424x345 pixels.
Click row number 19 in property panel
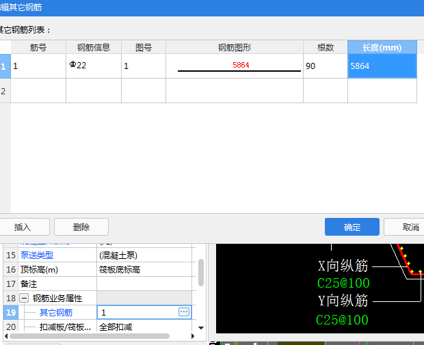point(11,312)
